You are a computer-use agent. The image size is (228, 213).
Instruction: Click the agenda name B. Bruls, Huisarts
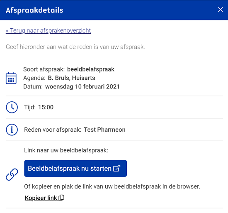72,78
